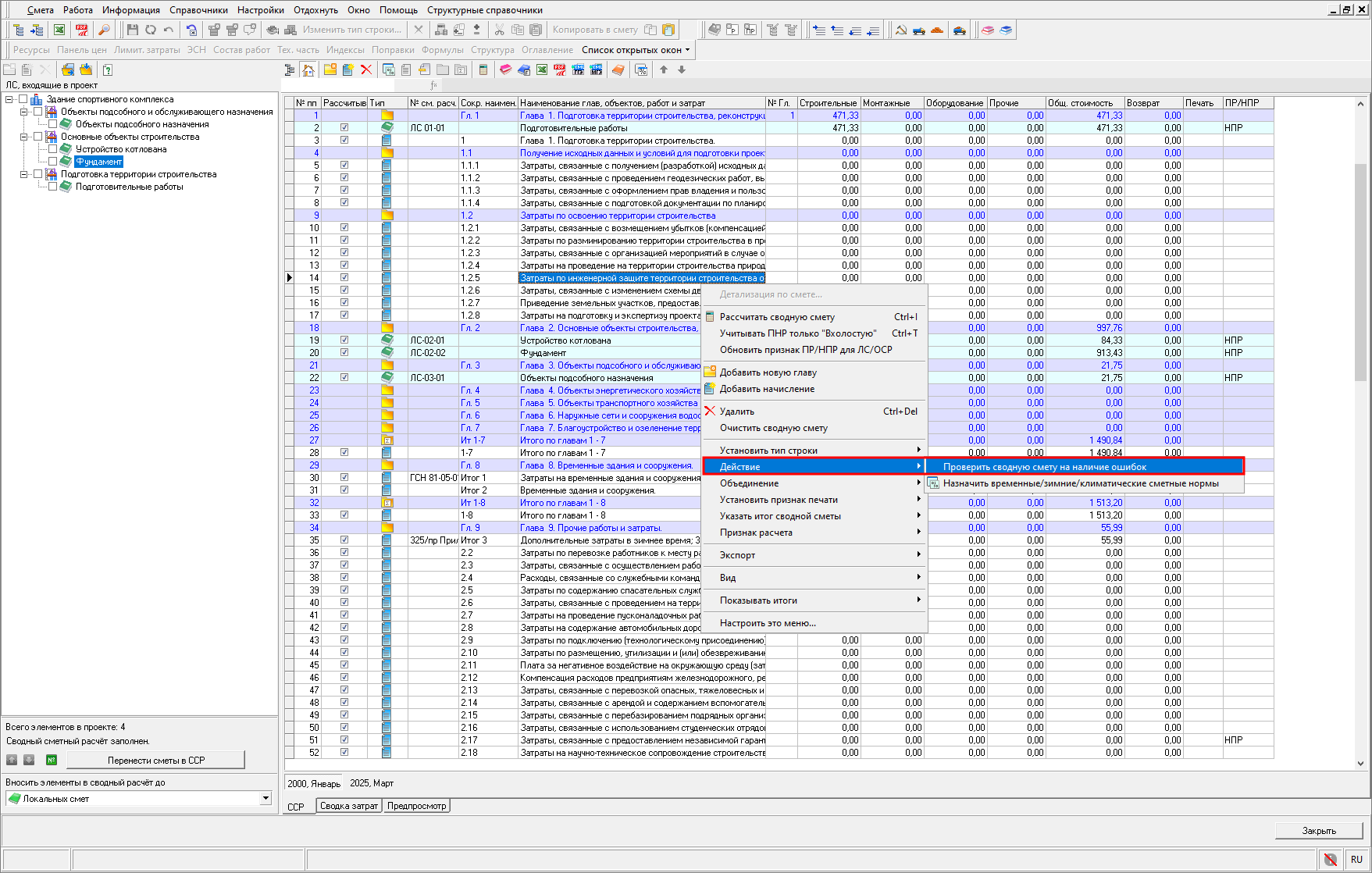Click the PDF export icon in the top toolbar
This screenshot has height=873, width=1372.
tap(82, 30)
